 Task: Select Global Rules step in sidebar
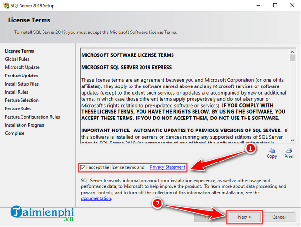pyautogui.click(x=17, y=59)
